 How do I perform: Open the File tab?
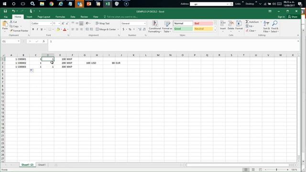[6, 17]
